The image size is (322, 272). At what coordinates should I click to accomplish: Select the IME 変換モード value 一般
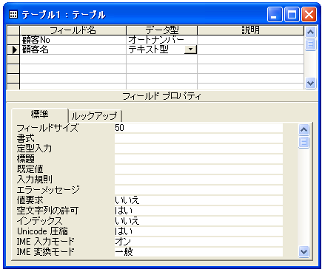198,252
